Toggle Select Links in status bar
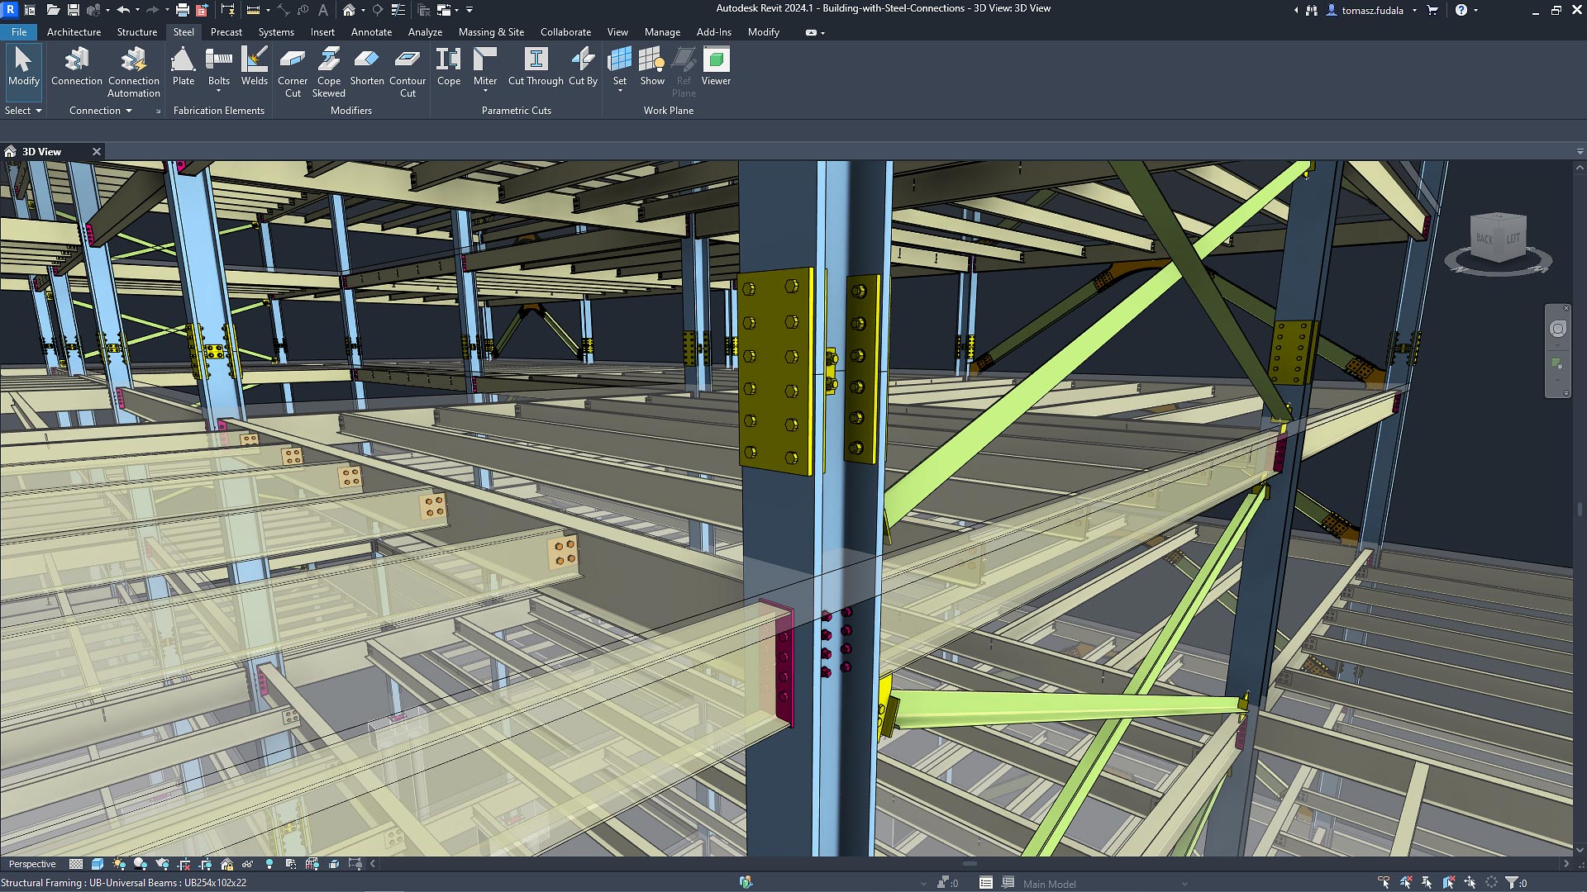 [x=1384, y=883]
